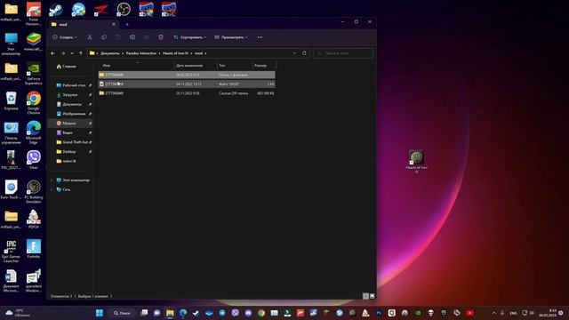Select the compressed ZIP folder row
The width and height of the screenshot is (569, 320).
187,93
